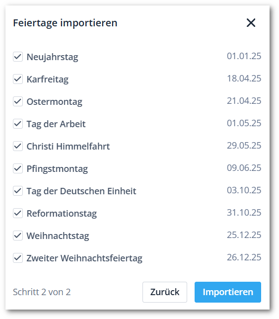Screen dimensions: 279x319
Task: Deselect Zweiter Weihnachtsfeiertag checkbox
Action: pyautogui.click(x=18, y=258)
